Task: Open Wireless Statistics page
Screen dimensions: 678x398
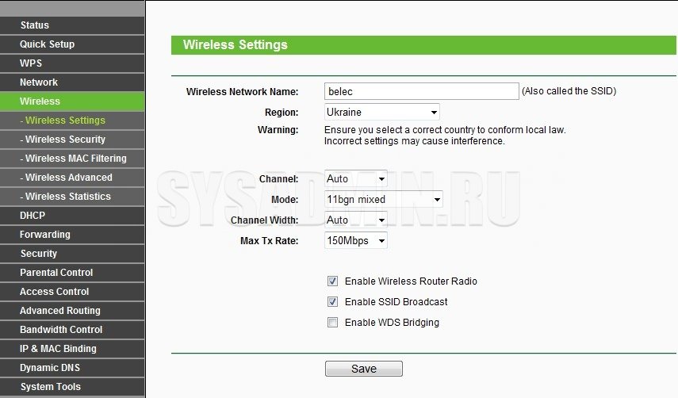Action: (x=67, y=197)
